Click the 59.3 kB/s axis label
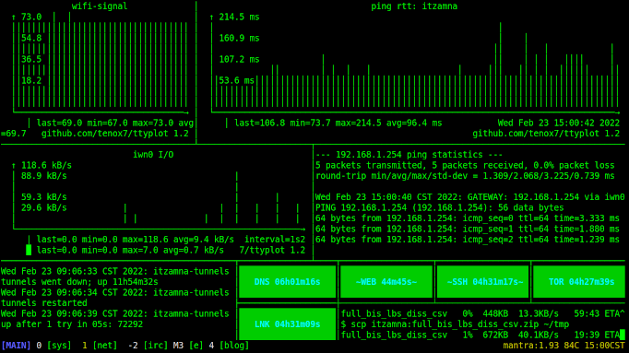This screenshot has height=353, width=629. [44, 197]
